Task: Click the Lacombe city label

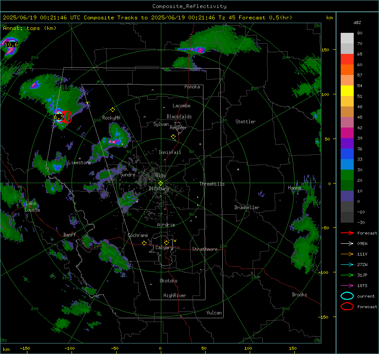Action: [181, 106]
